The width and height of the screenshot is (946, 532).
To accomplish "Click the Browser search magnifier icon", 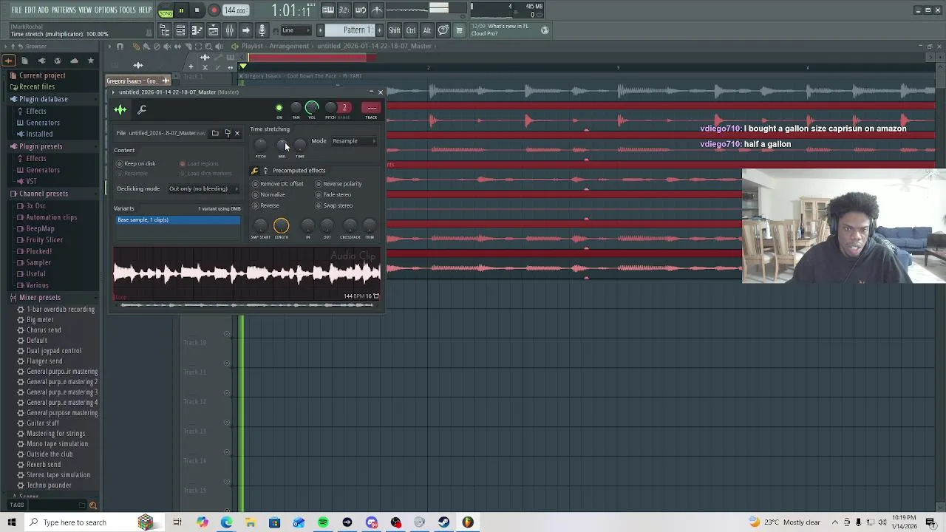I will [x=93, y=505].
